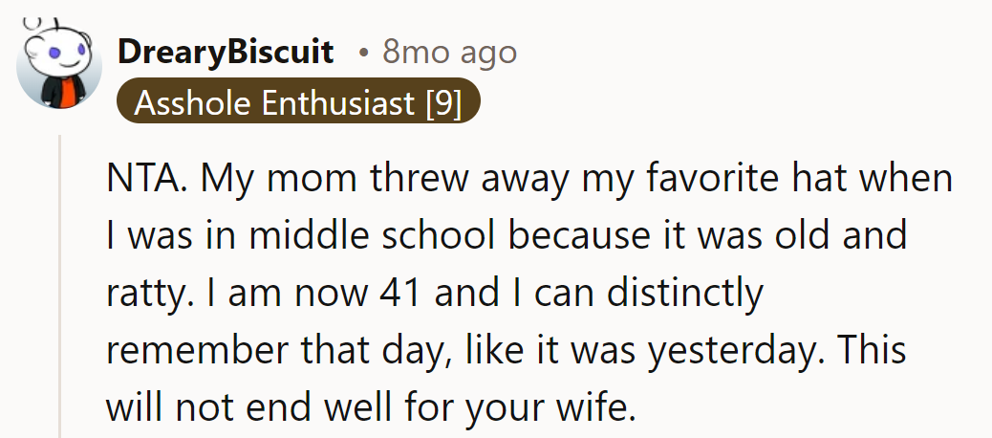This screenshot has width=992, height=438.
Task: Select the "Asshole Enthusiast [9]" flair badge
Action: click(297, 102)
